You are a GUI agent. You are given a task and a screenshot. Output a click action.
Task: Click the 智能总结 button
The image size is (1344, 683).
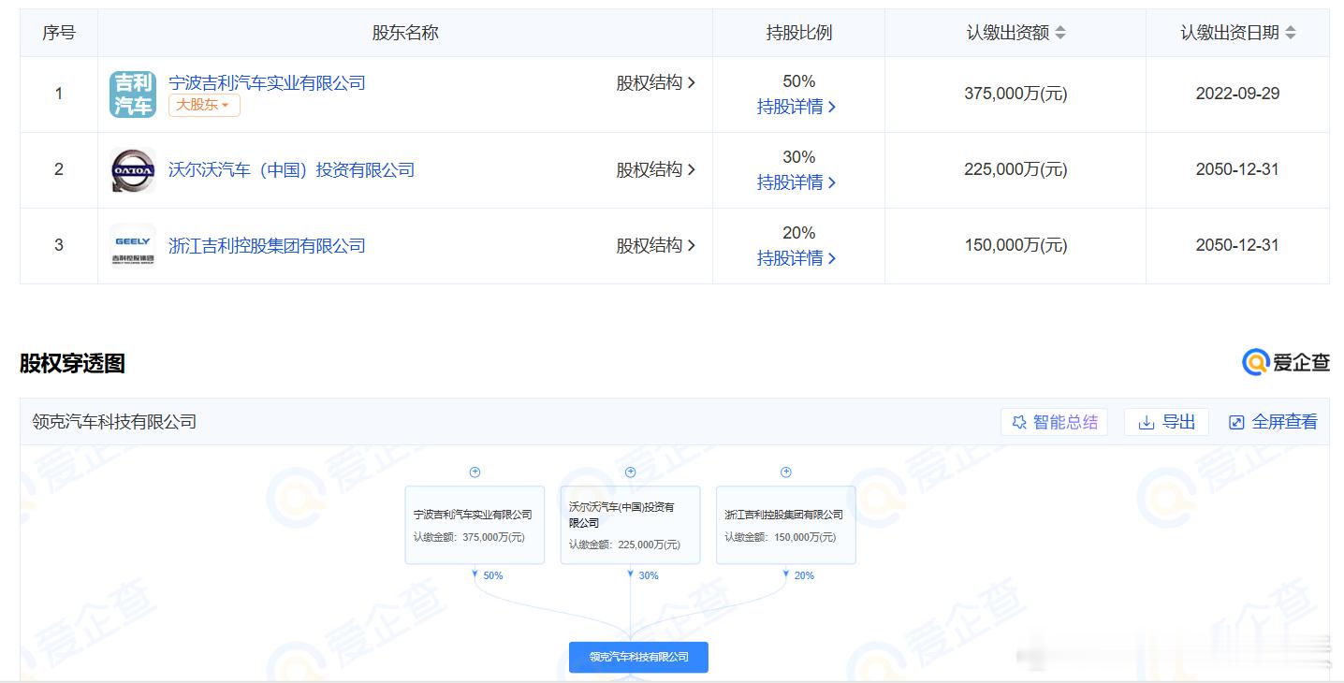[1055, 422]
